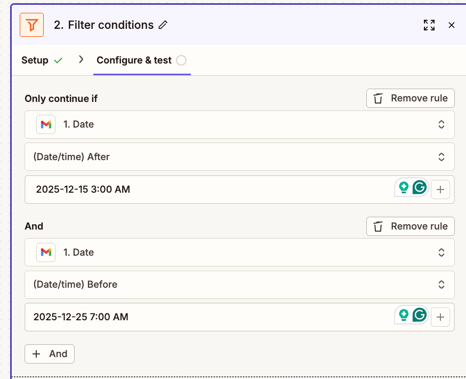Remove the second "And" rule
Image resolution: width=466 pixels, height=379 pixels.
click(410, 226)
